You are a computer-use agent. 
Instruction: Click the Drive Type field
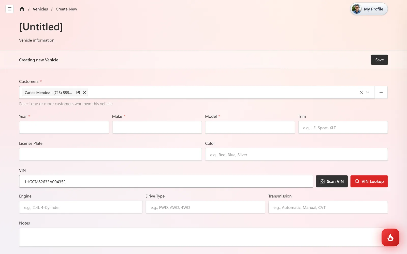[205, 207]
